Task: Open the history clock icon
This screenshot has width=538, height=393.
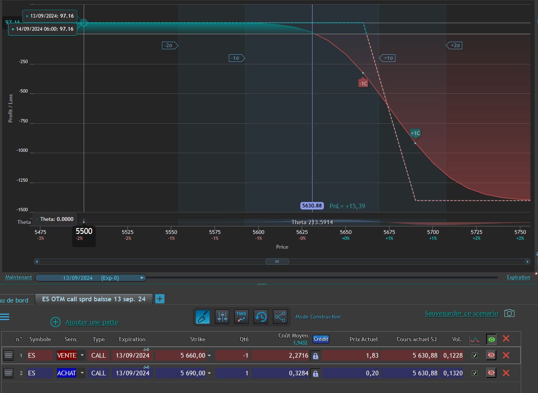Action: tap(261, 317)
